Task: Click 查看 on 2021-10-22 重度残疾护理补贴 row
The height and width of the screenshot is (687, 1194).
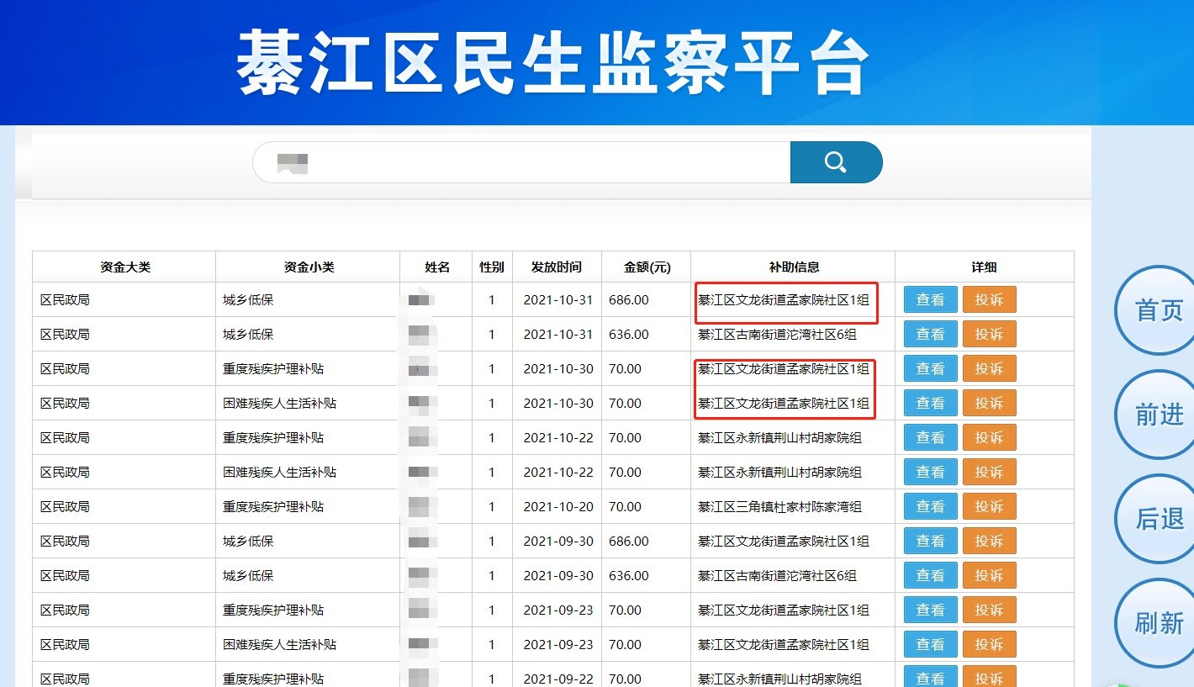Action: (x=930, y=437)
